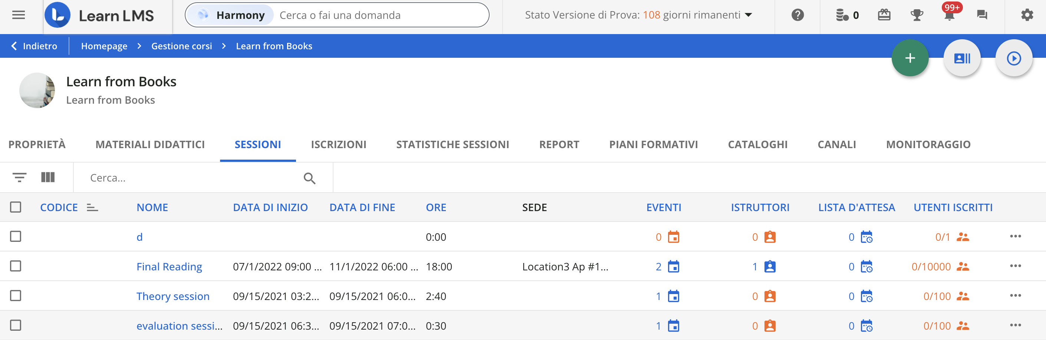Click the calendar events icon for Final Reading
This screenshot has width=1046, height=340.
point(673,267)
